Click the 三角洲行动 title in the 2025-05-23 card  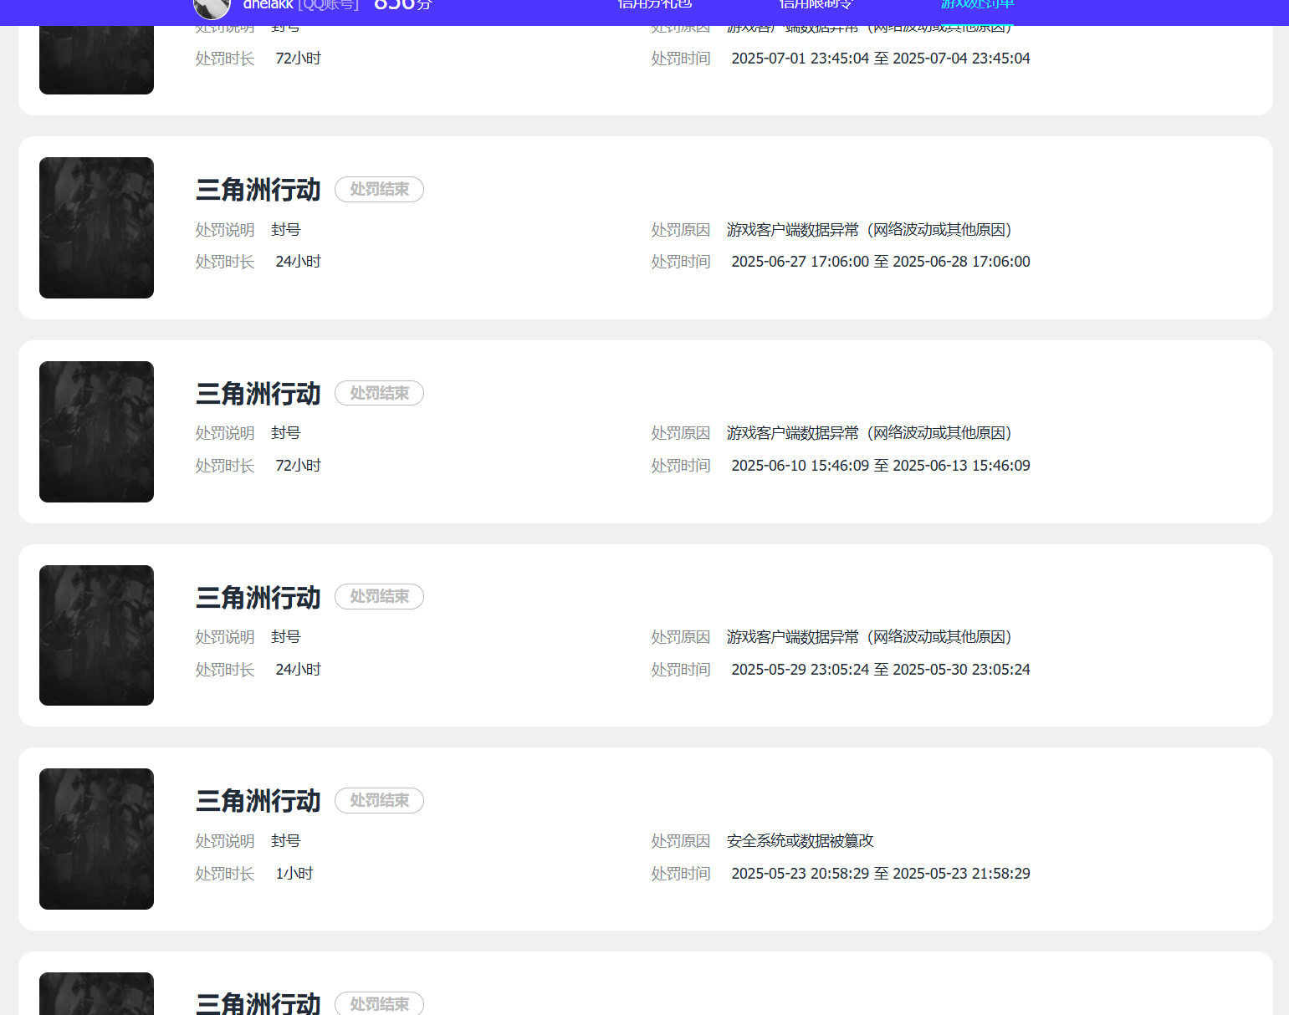point(258,801)
